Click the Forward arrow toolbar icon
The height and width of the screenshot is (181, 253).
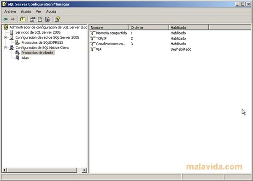click(x=13, y=19)
